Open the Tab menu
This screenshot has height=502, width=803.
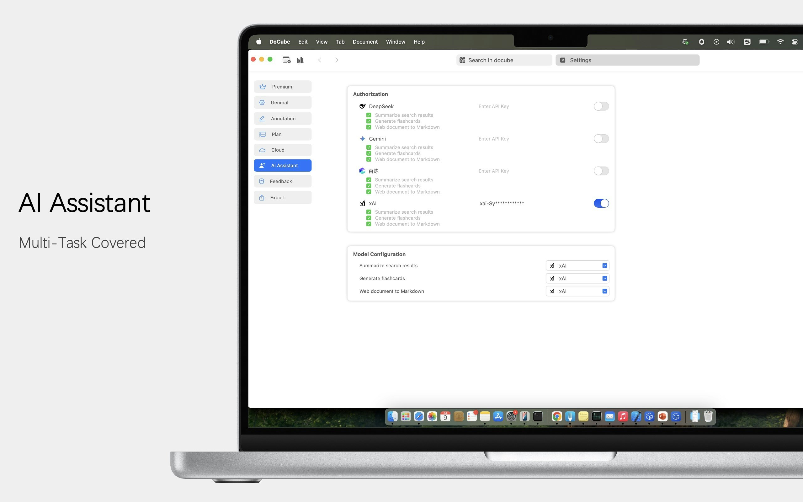point(340,41)
